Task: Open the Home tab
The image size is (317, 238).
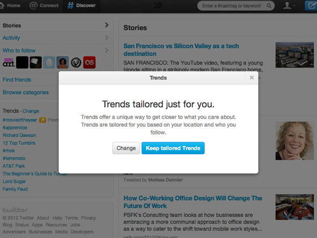Action: (x=10, y=5)
